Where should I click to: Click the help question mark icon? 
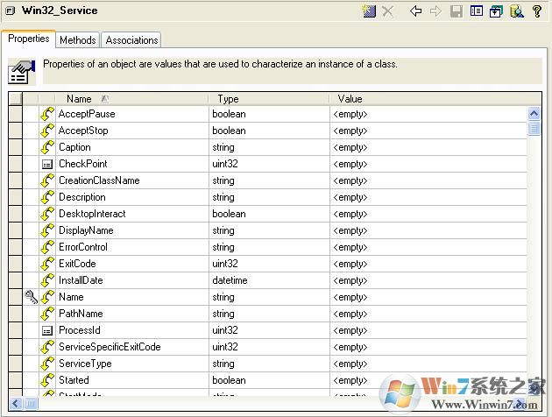[x=537, y=11]
